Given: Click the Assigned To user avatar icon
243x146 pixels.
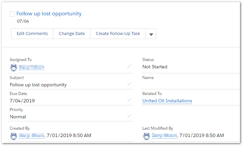Looking at the screenshot, I should (x=14, y=68).
